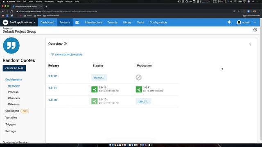262x147 pixels.
Task: Open the Octopus Deploy space logo icon
Action: pos(5,22)
